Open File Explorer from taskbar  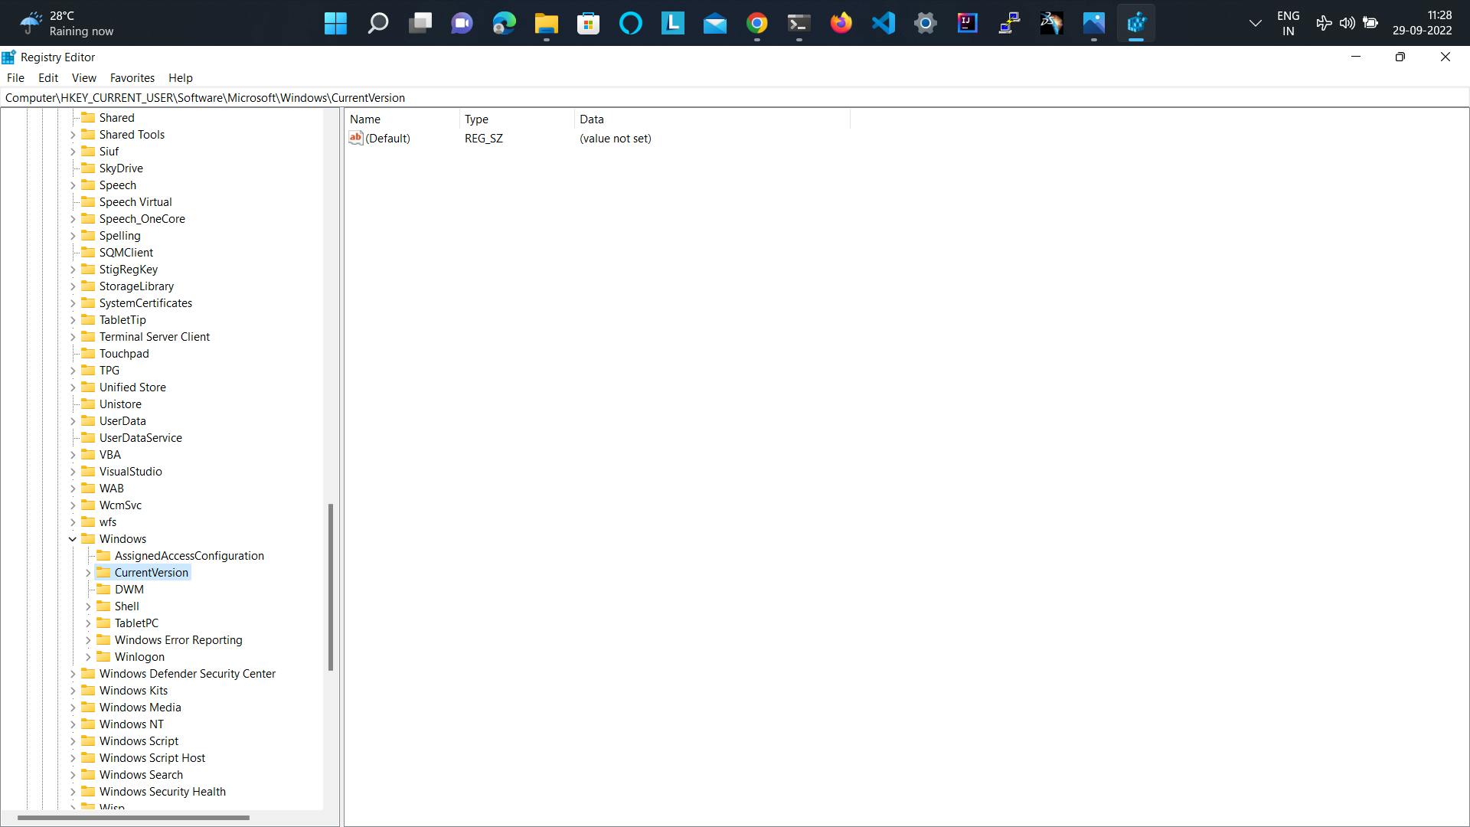pos(546,23)
